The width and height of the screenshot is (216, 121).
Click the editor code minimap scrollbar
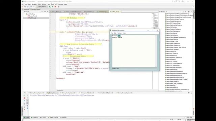coord(156,21)
